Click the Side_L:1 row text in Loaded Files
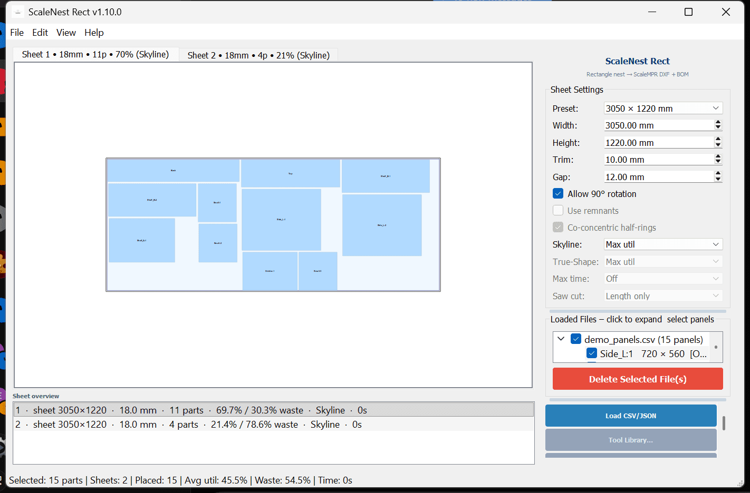 [x=653, y=354]
